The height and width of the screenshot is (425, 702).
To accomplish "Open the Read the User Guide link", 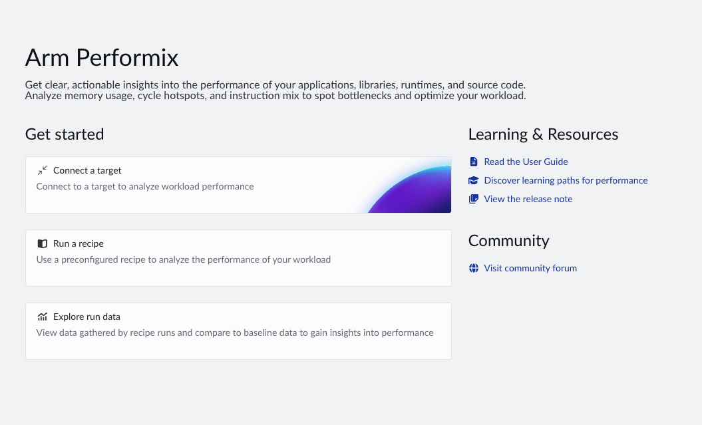I will [526, 162].
